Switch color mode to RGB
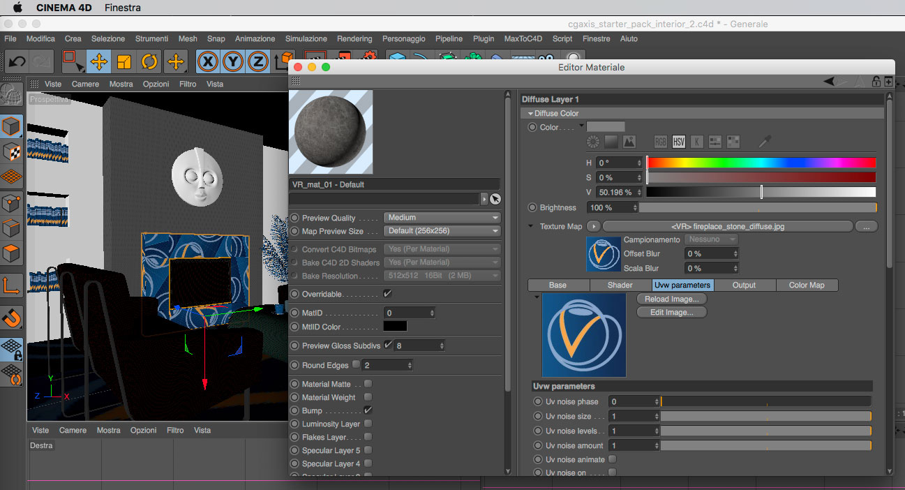The image size is (905, 490). point(661,142)
